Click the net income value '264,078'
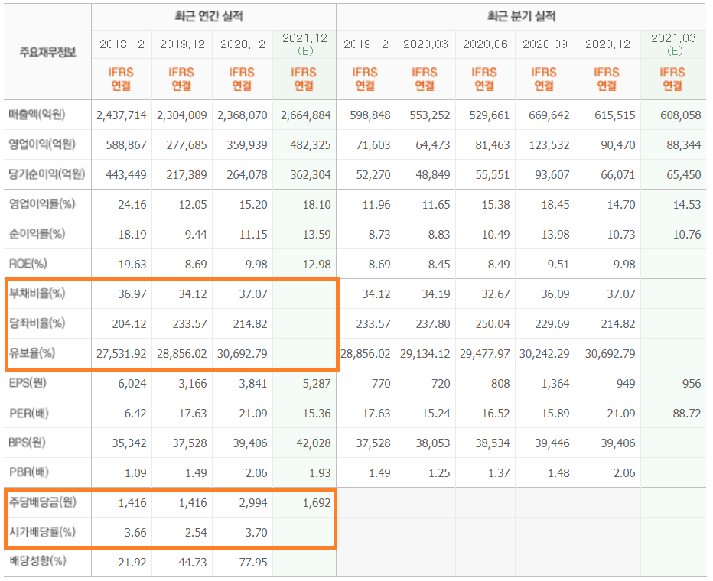 pos(247,175)
